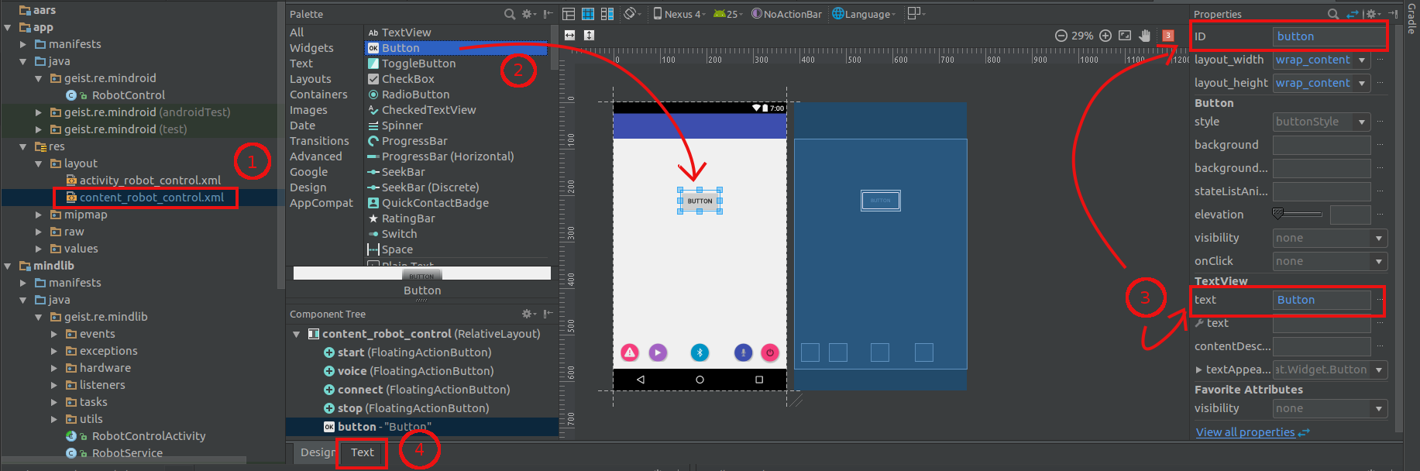Activate the pan hand tool
The image size is (1420, 471).
tap(1145, 36)
